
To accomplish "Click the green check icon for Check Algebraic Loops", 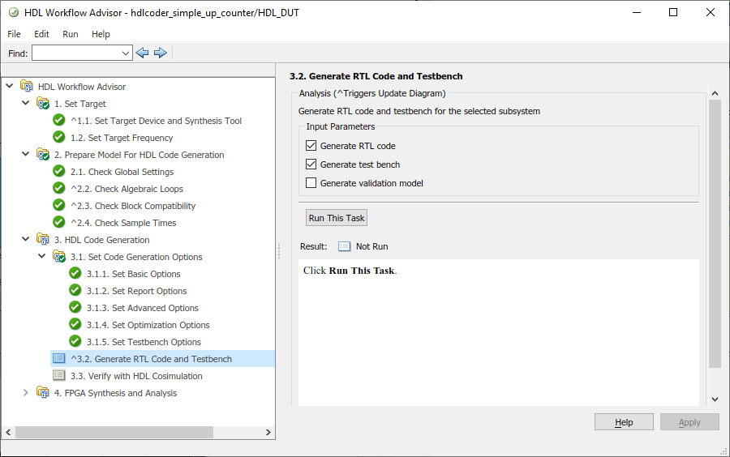I will click(59, 189).
